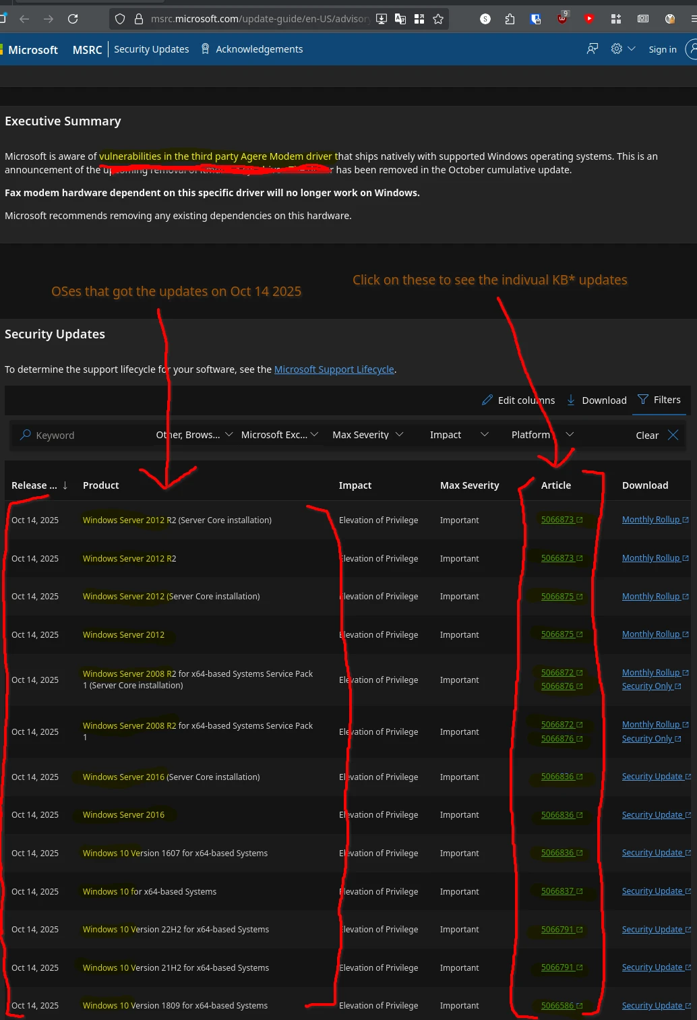Click the feedback icon in the MSRC header
The image size is (697, 1020).
point(593,49)
